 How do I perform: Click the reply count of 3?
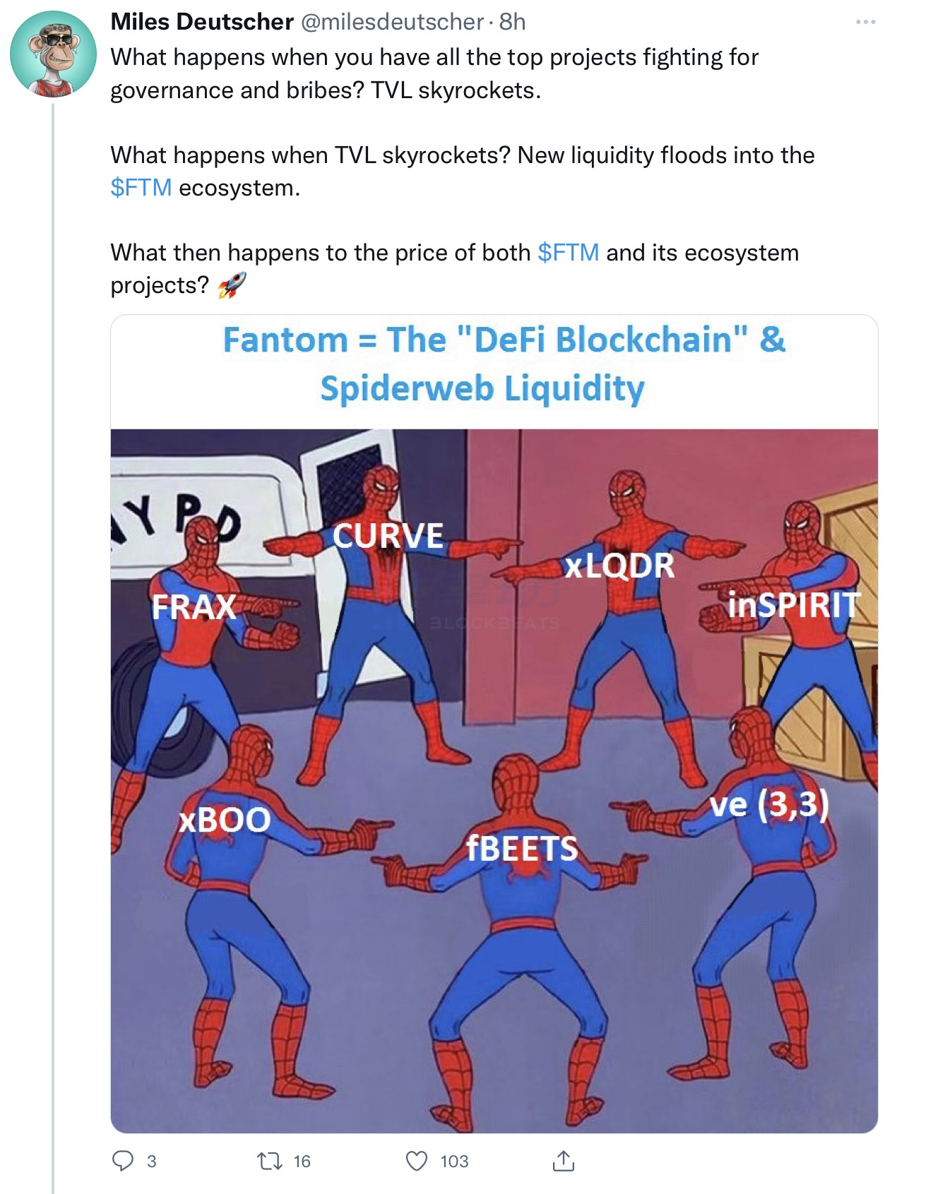[x=151, y=1162]
